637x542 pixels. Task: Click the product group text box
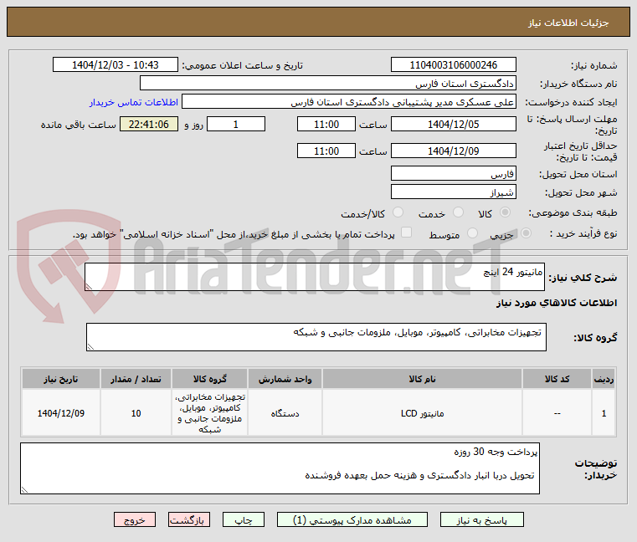click(316, 337)
